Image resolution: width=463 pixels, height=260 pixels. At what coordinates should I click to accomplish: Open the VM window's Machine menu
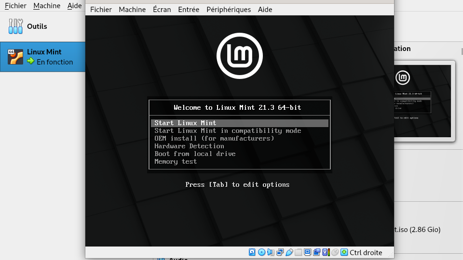[x=132, y=10]
